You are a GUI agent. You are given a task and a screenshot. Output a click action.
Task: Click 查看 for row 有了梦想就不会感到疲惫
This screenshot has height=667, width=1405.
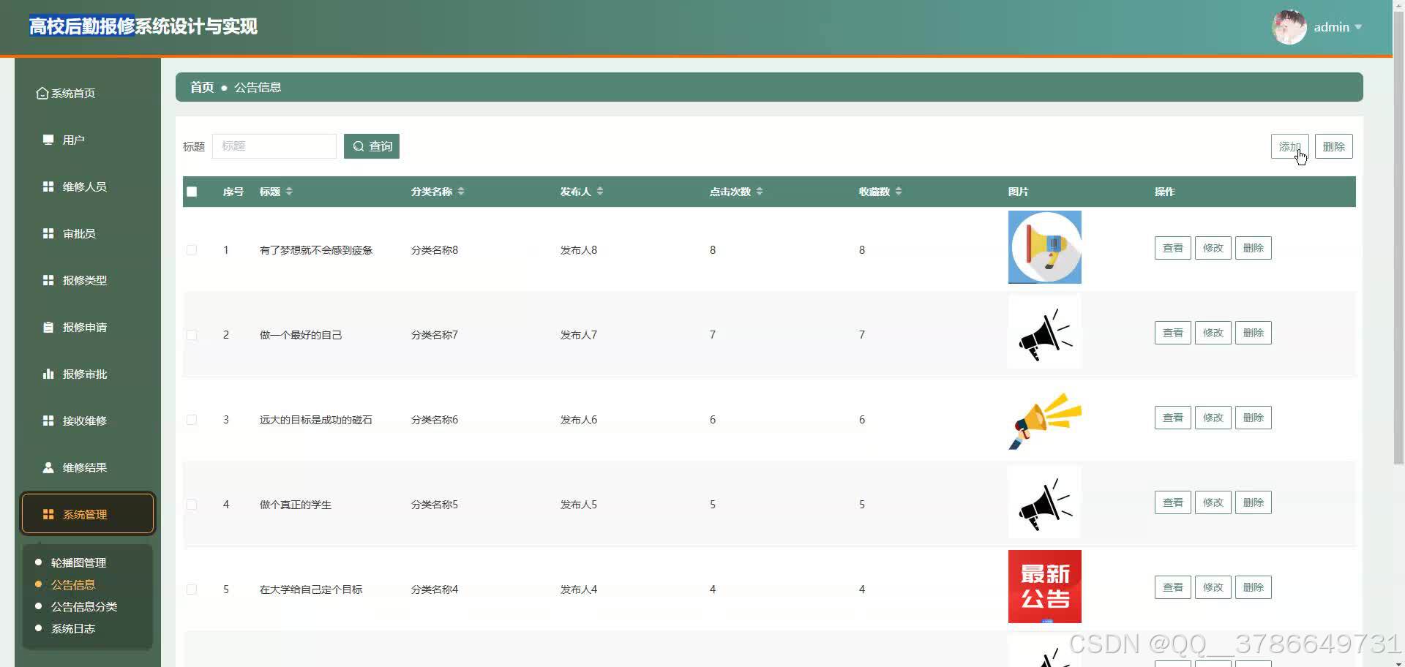[x=1172, y=248]
